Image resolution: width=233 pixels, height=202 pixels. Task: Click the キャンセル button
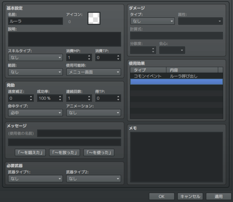point(190,197)
